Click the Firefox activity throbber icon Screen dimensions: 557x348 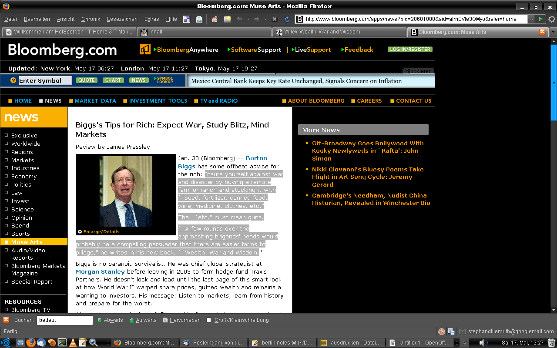[x=552, y=19]
